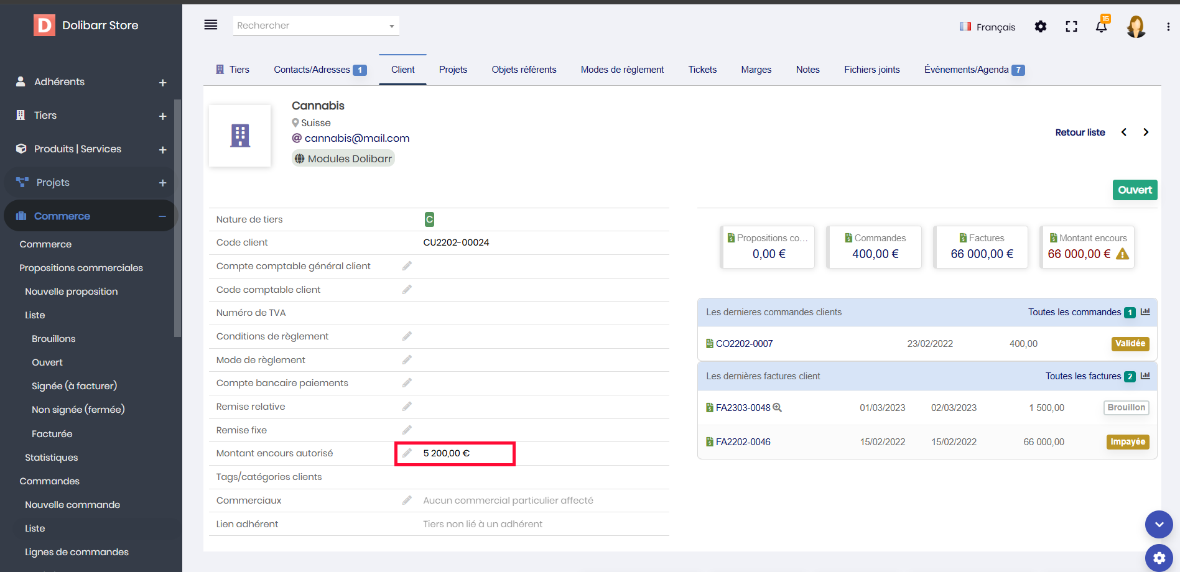Open commandes statistics chart icon
This screenshot has height=572, width=1180.
pyautogui.click(x=1145, y=312)
